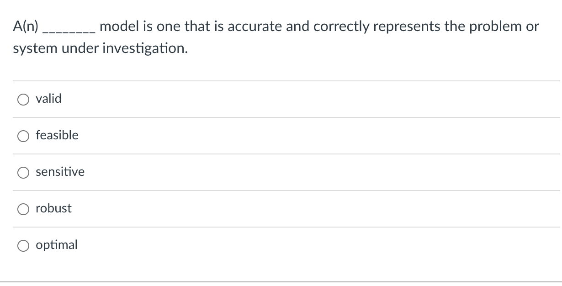Choose the 'feasible' radio button
Screen dimensions: 562x286
(x=24, y=136)
